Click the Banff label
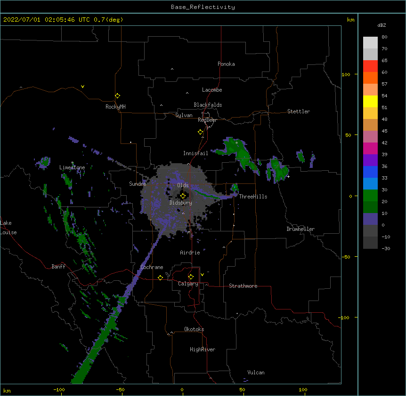This screenshot has width=406, height=396. click(58, 267)
